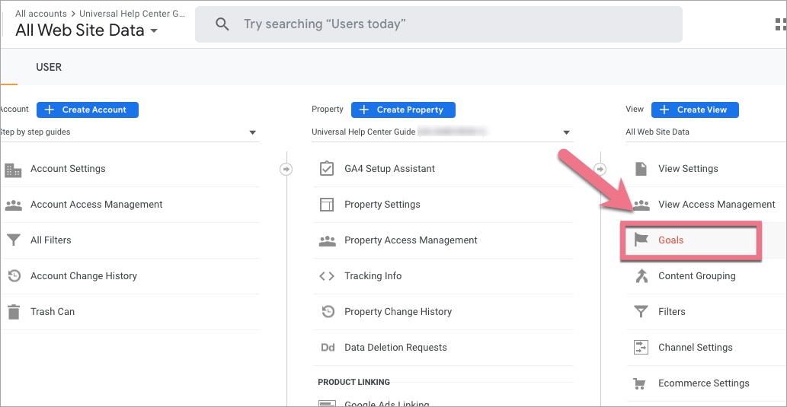Click the Property Change History clock icon
The image size is (787, 407).
328,312
